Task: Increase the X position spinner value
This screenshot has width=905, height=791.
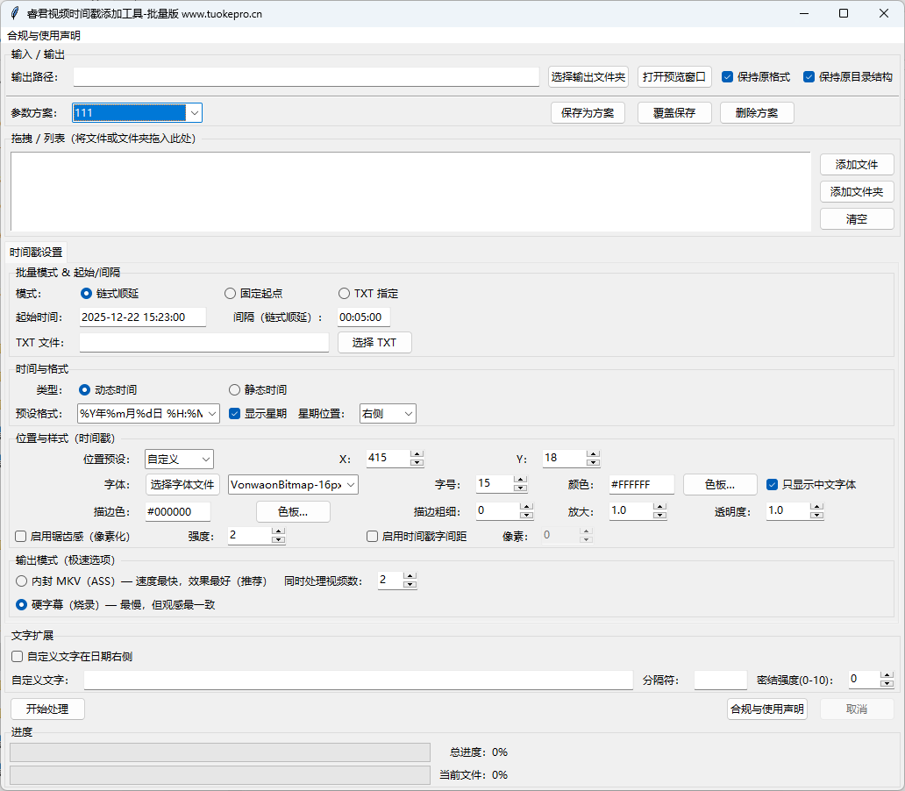Action: (x=417, y=454)
